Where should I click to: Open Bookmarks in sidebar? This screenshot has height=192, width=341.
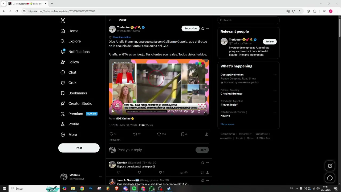[74, 93]
